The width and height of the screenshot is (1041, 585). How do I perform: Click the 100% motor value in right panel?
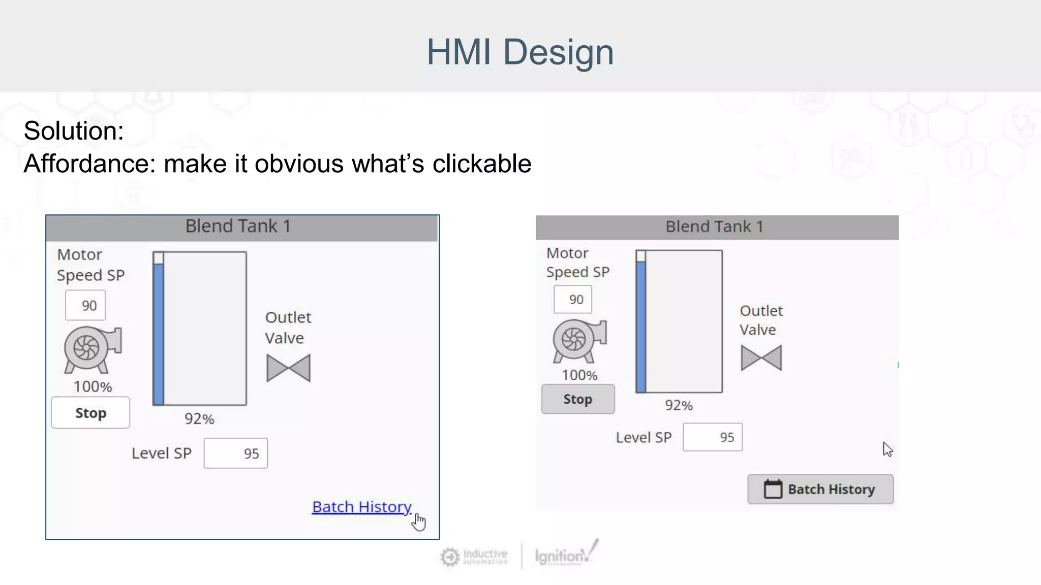click(x=579, y=375)
